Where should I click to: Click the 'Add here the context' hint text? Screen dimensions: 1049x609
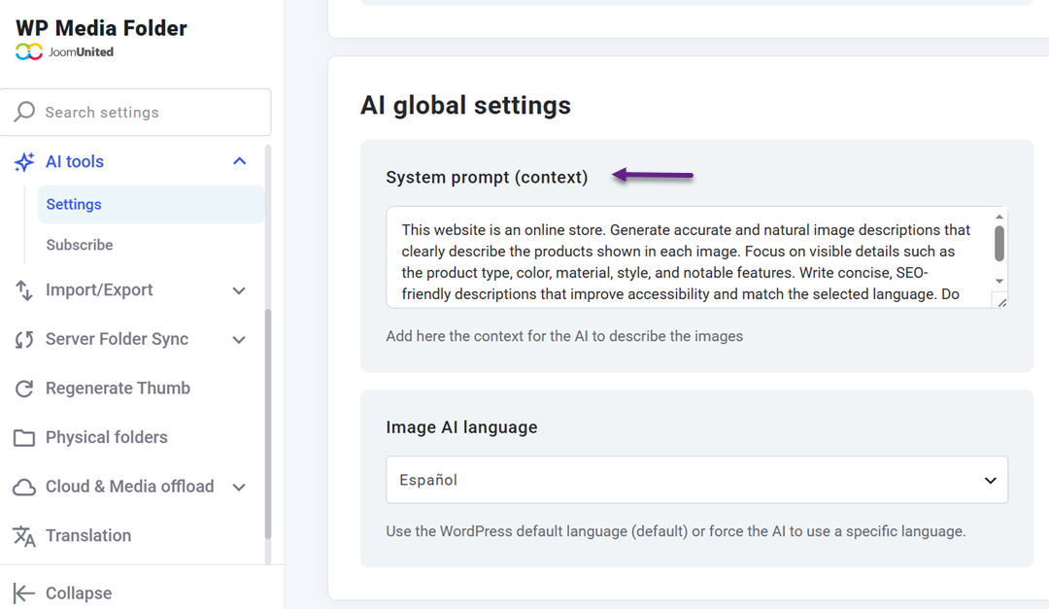[564, 336]
